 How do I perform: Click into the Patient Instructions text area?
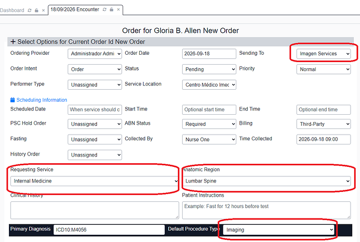tap(266, 210)
